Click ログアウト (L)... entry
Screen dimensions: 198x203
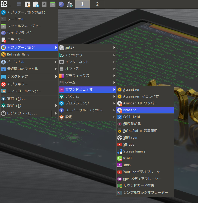coord(26,113)
